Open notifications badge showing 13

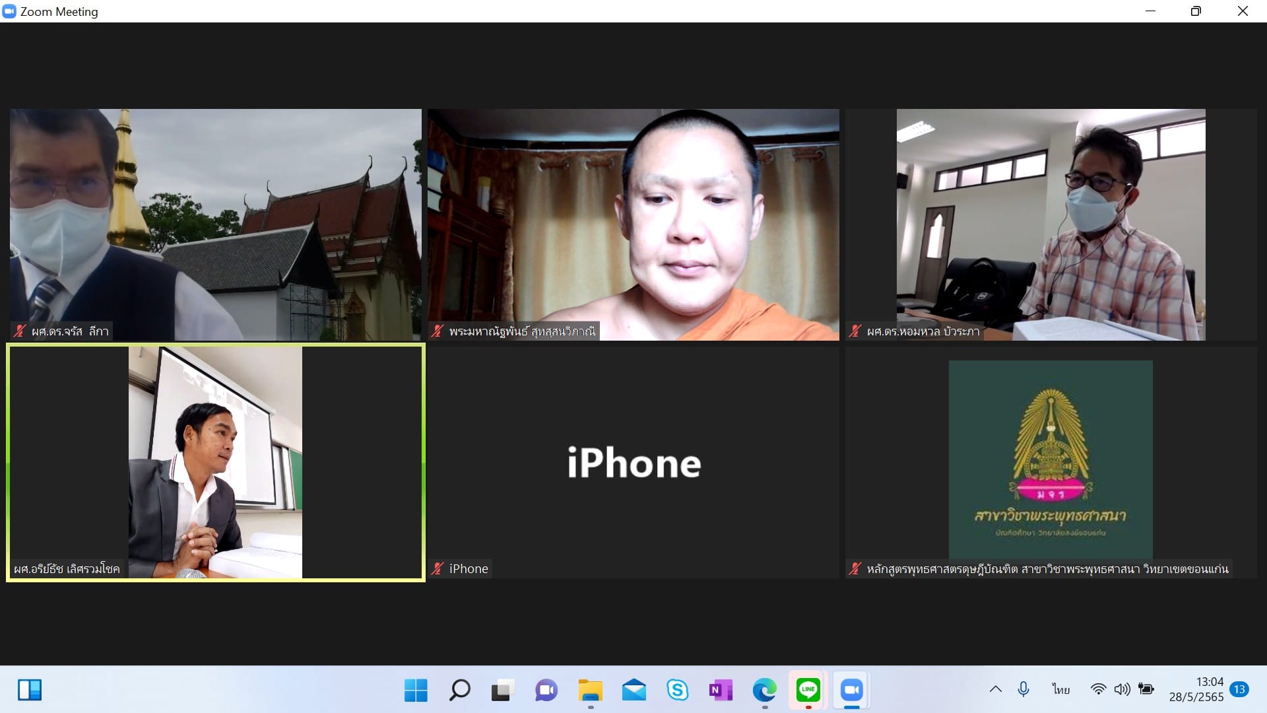coord(1239,689)
